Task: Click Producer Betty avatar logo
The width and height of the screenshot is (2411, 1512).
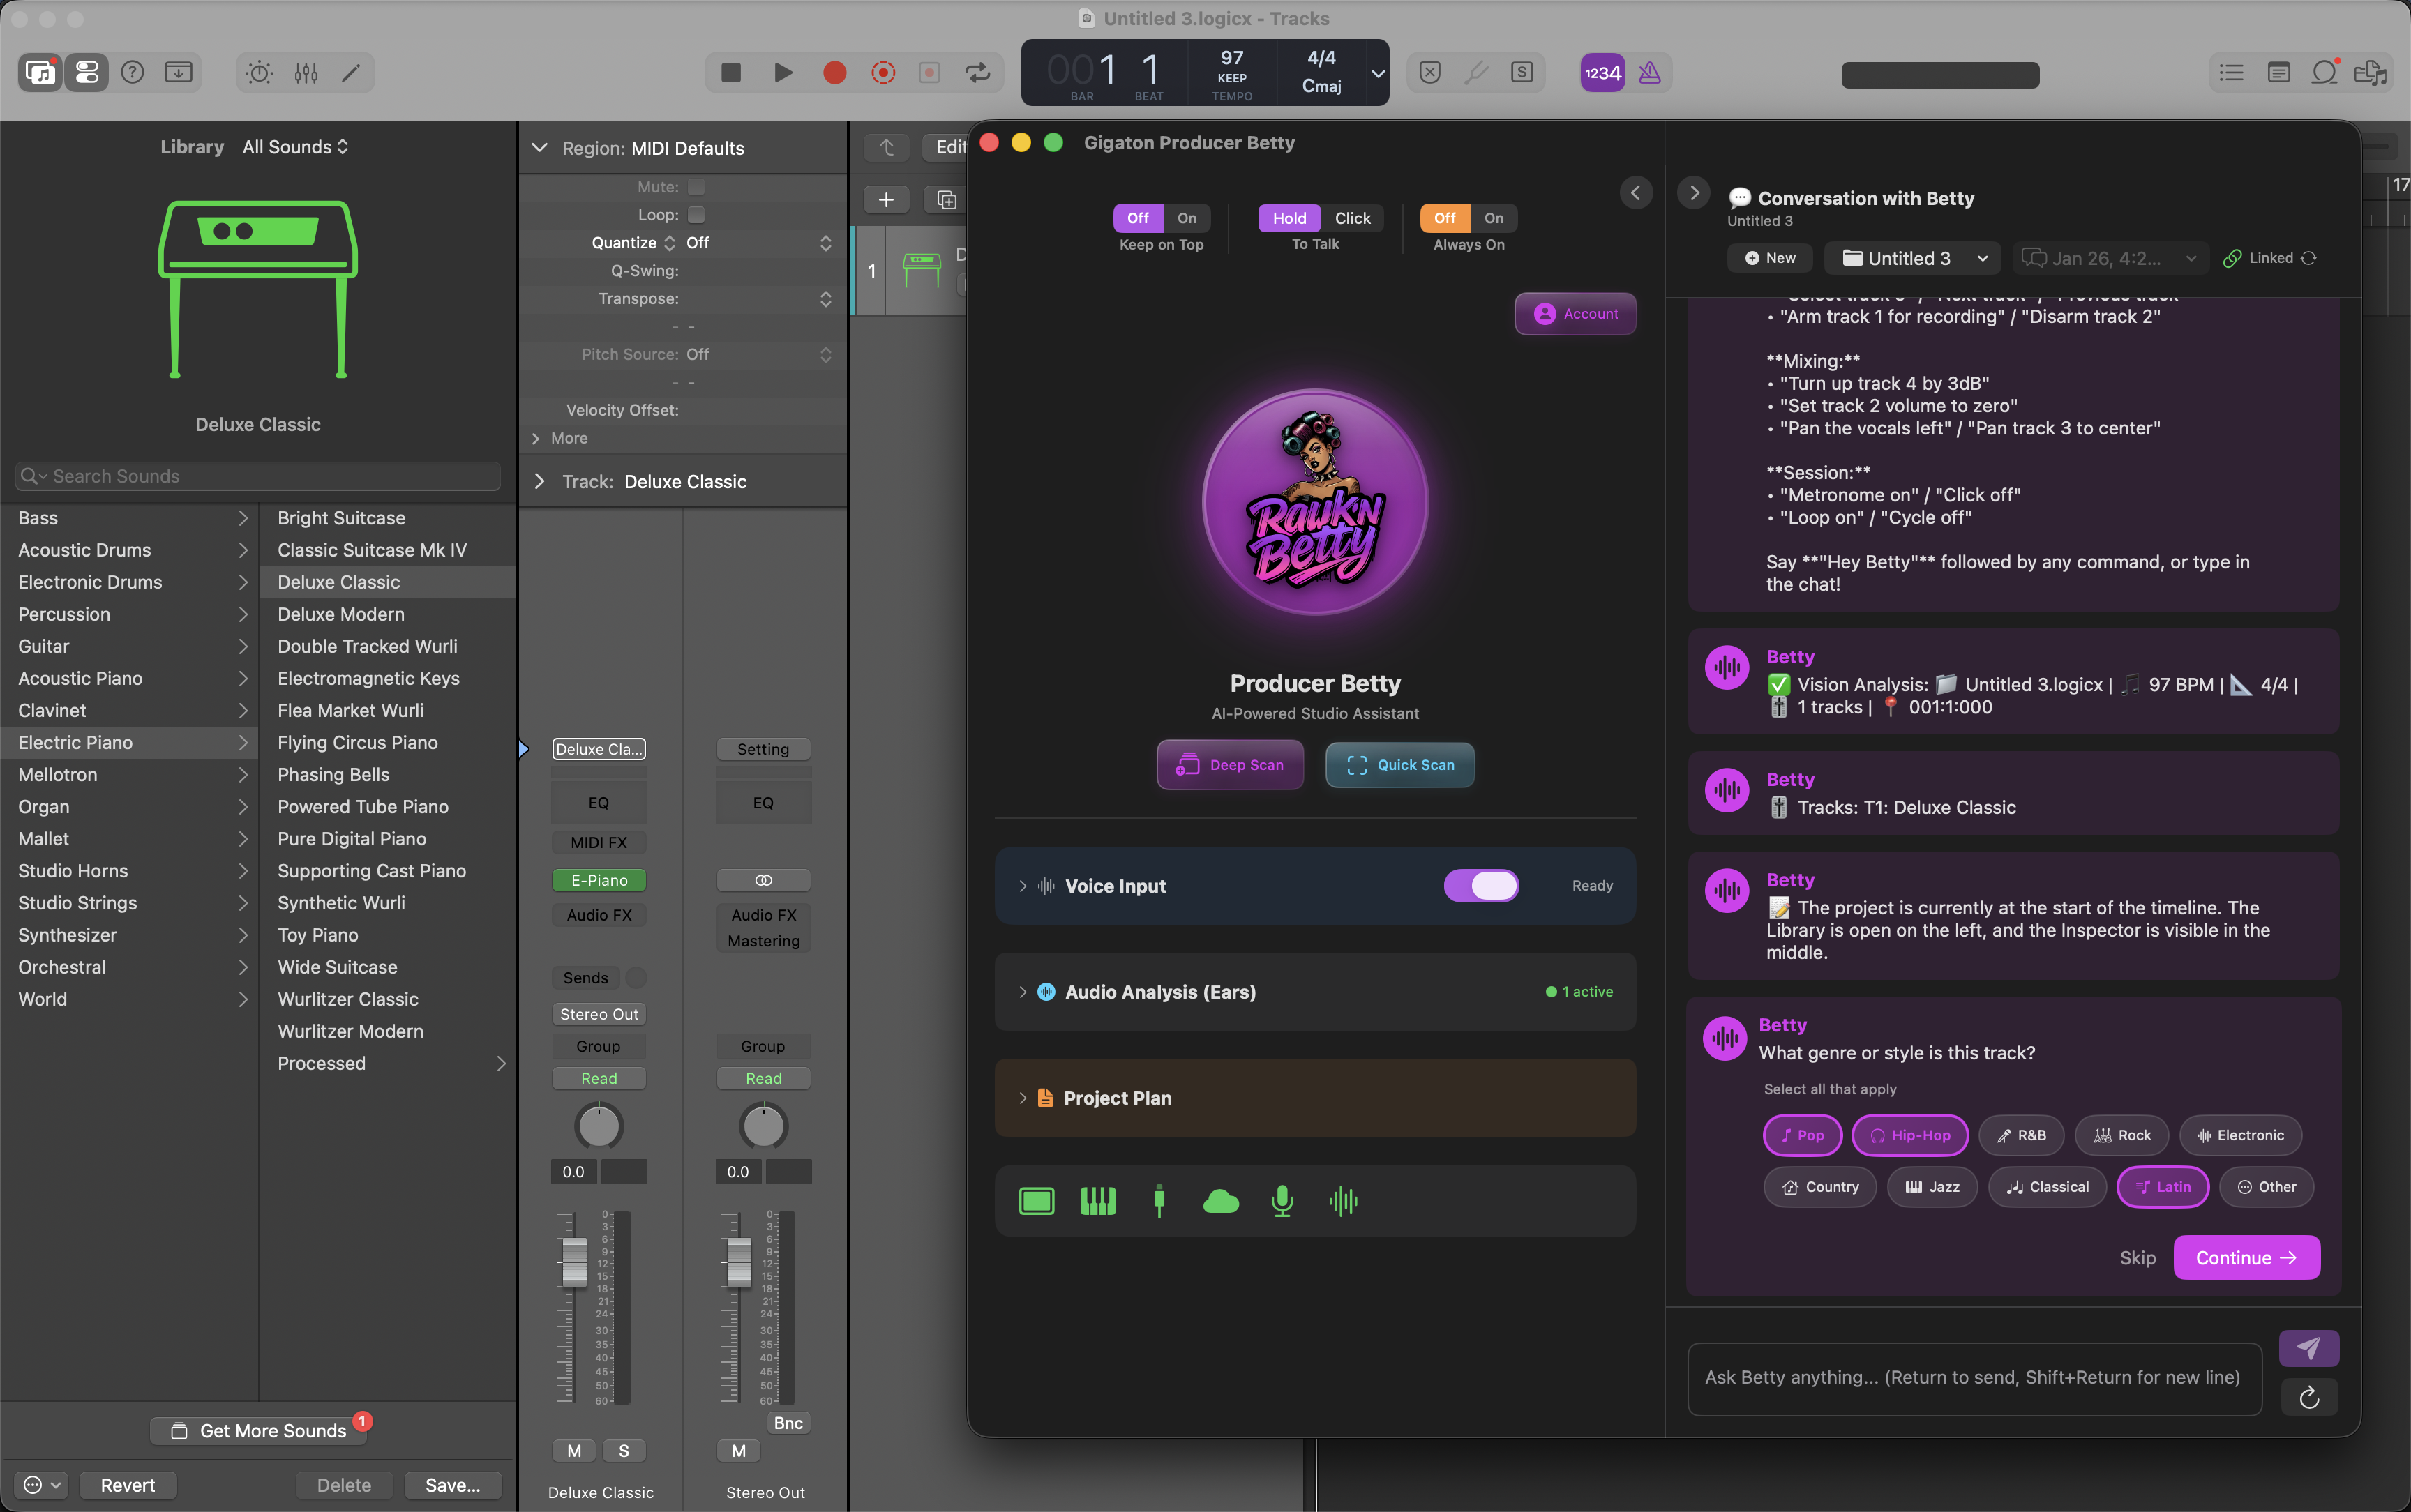Action: 1315,503
